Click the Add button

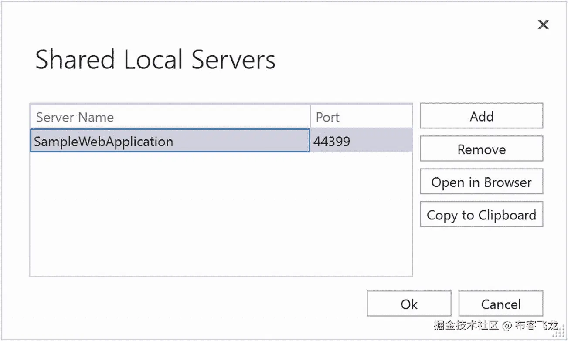coord(481,116)
